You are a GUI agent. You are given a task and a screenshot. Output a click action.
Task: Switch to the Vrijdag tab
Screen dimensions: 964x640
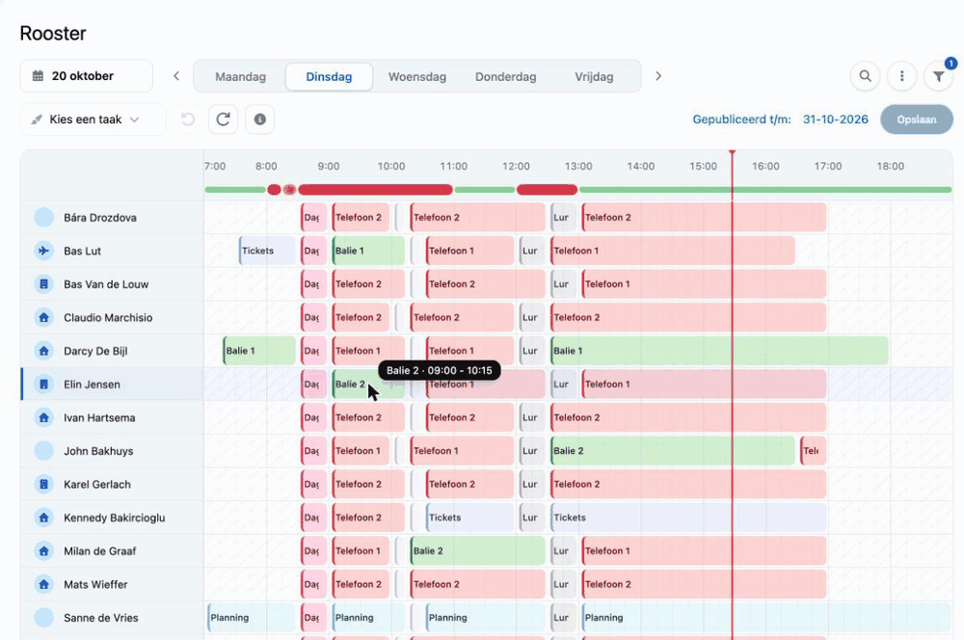[594, 77]
